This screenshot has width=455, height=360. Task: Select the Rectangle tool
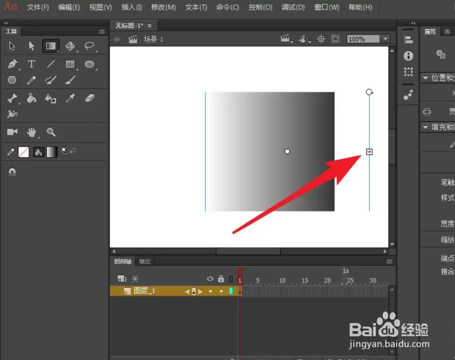click(x=70, y=64)
